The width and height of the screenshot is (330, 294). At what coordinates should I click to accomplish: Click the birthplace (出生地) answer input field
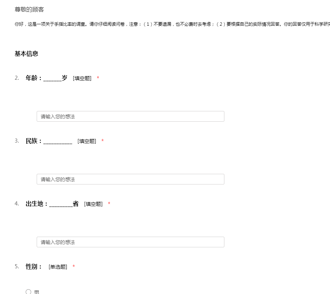[x=130, y=242]
